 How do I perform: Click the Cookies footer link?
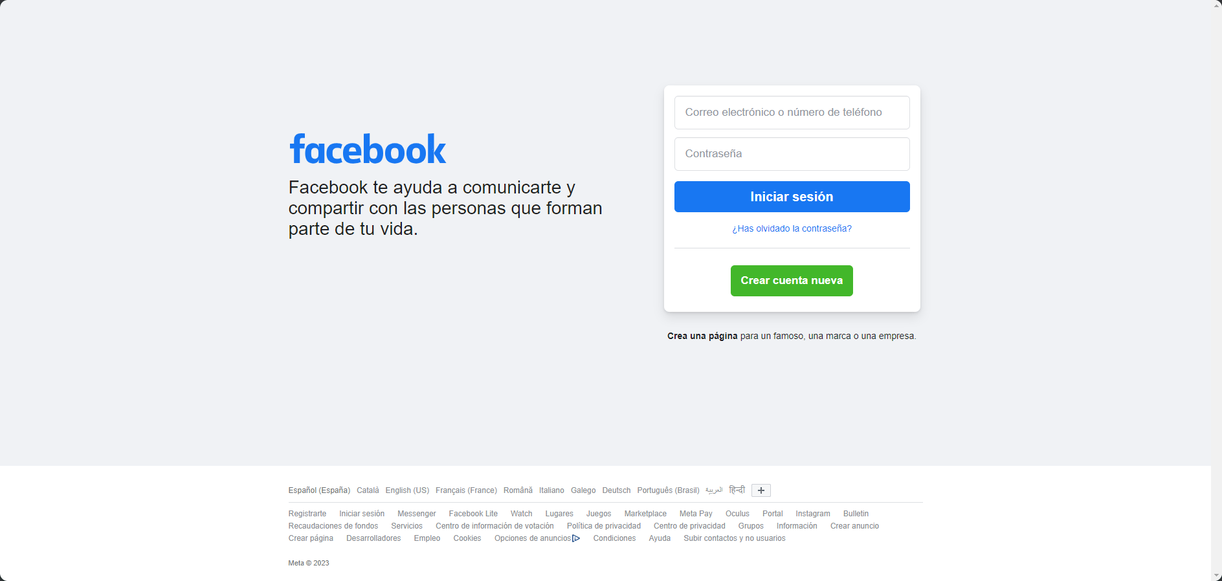pos(467,538)
